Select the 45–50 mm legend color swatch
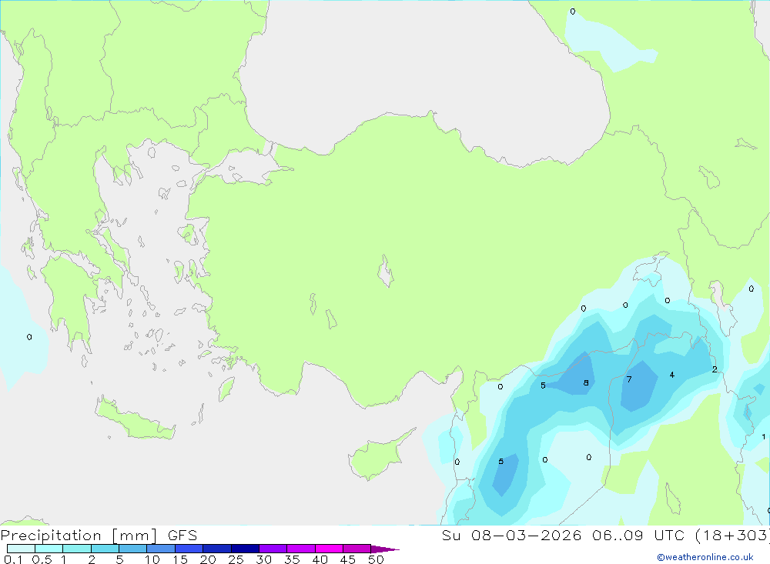 [357, 549]
